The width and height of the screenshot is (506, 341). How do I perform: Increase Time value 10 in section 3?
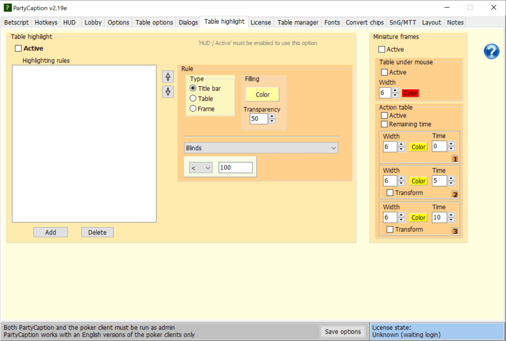point(451,215)
